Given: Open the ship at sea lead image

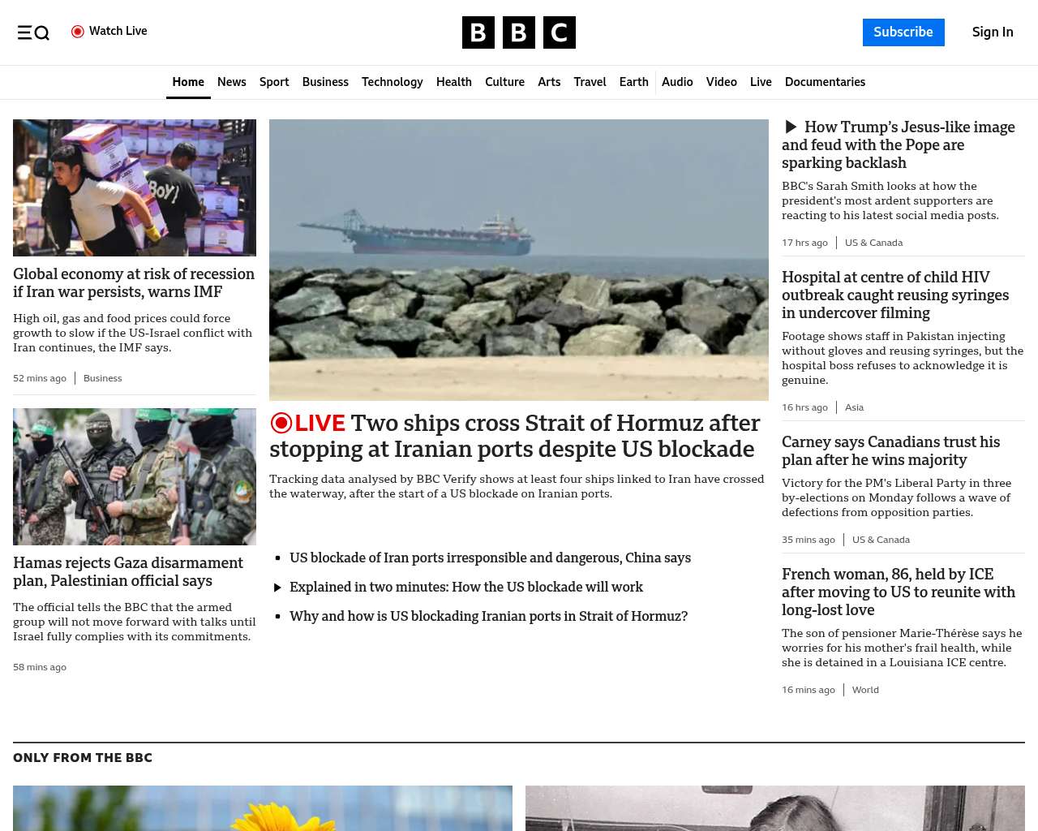Looking at the screenshot, I should coord(519,260).
